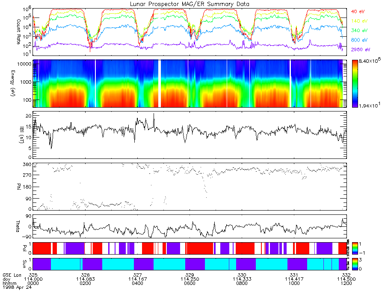Select the green "340 eV" legend label

click(x=359, y=30)
